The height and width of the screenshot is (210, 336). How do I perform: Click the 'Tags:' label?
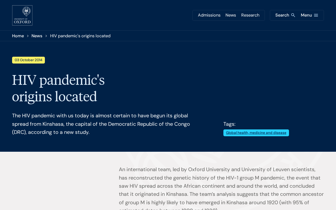coord(229,124)
